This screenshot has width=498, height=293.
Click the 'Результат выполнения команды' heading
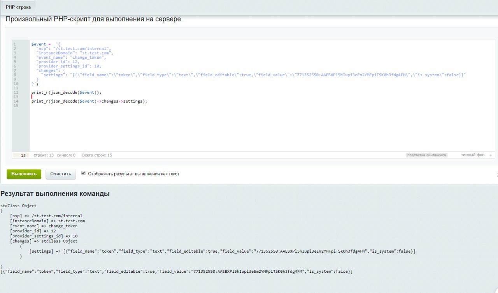pos(55,194)
